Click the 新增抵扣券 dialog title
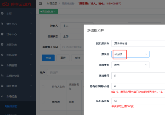 point(96,31)
